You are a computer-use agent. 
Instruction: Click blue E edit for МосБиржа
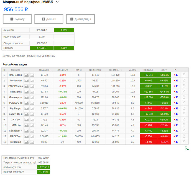click(x=177, y=92)
